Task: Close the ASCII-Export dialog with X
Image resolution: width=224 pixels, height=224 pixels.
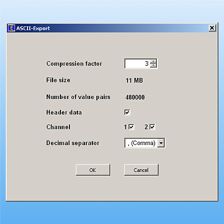Action: (212, 28)
